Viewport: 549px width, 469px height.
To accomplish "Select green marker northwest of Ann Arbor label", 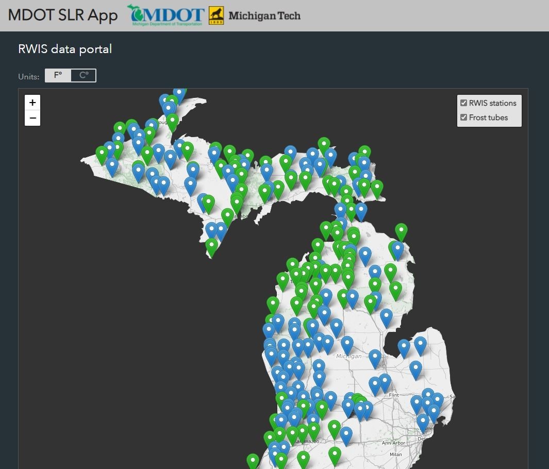I will pyautogui.click(x=335, y=428).
